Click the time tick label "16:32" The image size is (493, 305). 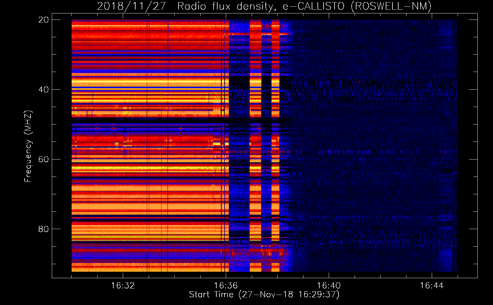(x=123, y=285)
